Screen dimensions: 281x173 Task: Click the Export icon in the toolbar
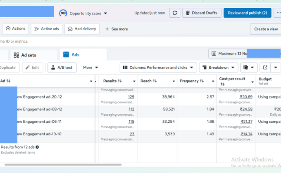click(265, 68)
